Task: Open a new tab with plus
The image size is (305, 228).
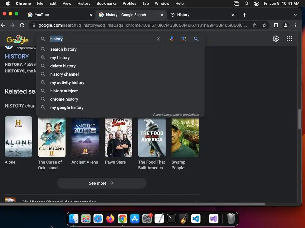Action: pyautogui.click(x=245, y=15)
